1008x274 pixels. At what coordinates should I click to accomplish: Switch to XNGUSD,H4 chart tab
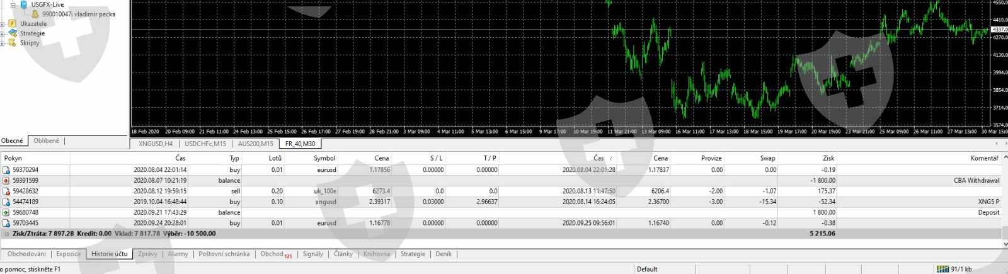pyautogui.click(x=156, y=144)
